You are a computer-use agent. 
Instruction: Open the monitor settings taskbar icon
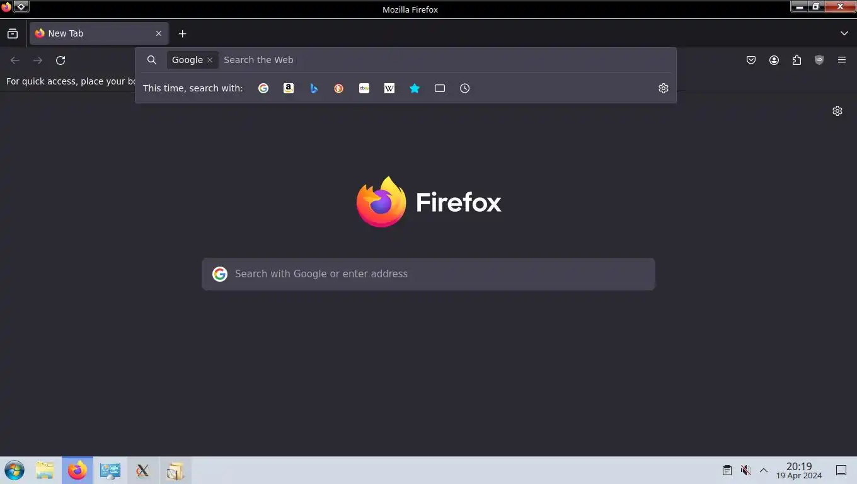point(110,470)
